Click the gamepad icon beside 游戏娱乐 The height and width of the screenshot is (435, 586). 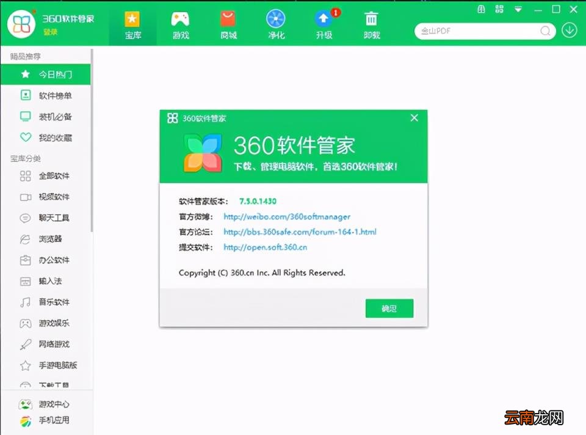[26, 324]
